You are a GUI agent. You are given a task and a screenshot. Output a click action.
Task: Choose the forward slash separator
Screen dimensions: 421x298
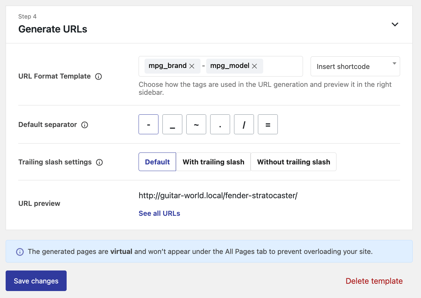pyautogui.click(x=244, y=125)
